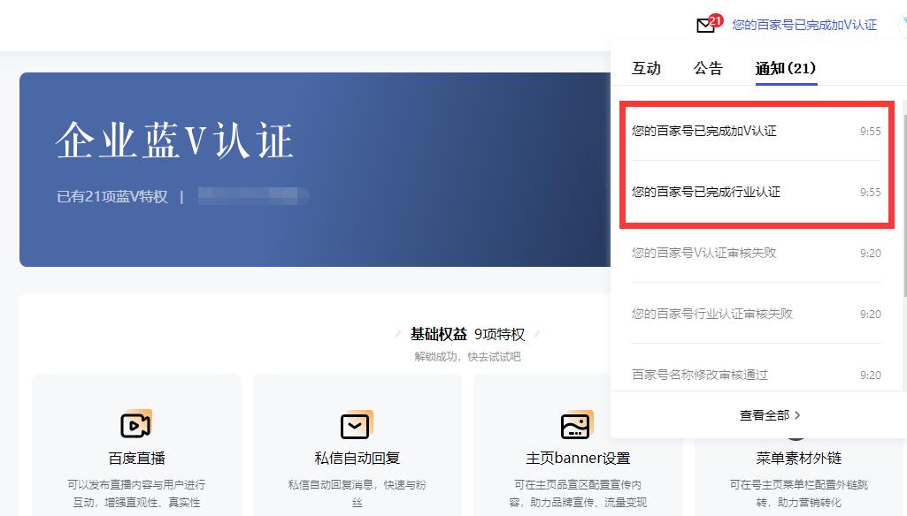Image resolution: width=907 pixels, height=516 pixels.
Task: Click the 百度直播 card description text
Action: (x=136, y=493)
